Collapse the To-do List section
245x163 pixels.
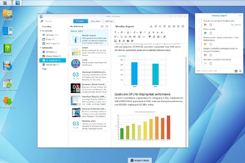(x=40, y=31)
